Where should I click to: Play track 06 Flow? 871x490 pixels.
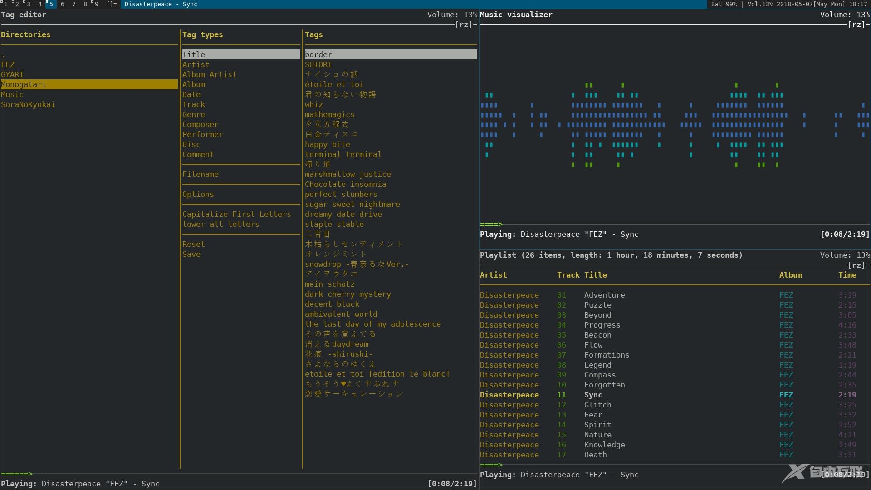675,345
